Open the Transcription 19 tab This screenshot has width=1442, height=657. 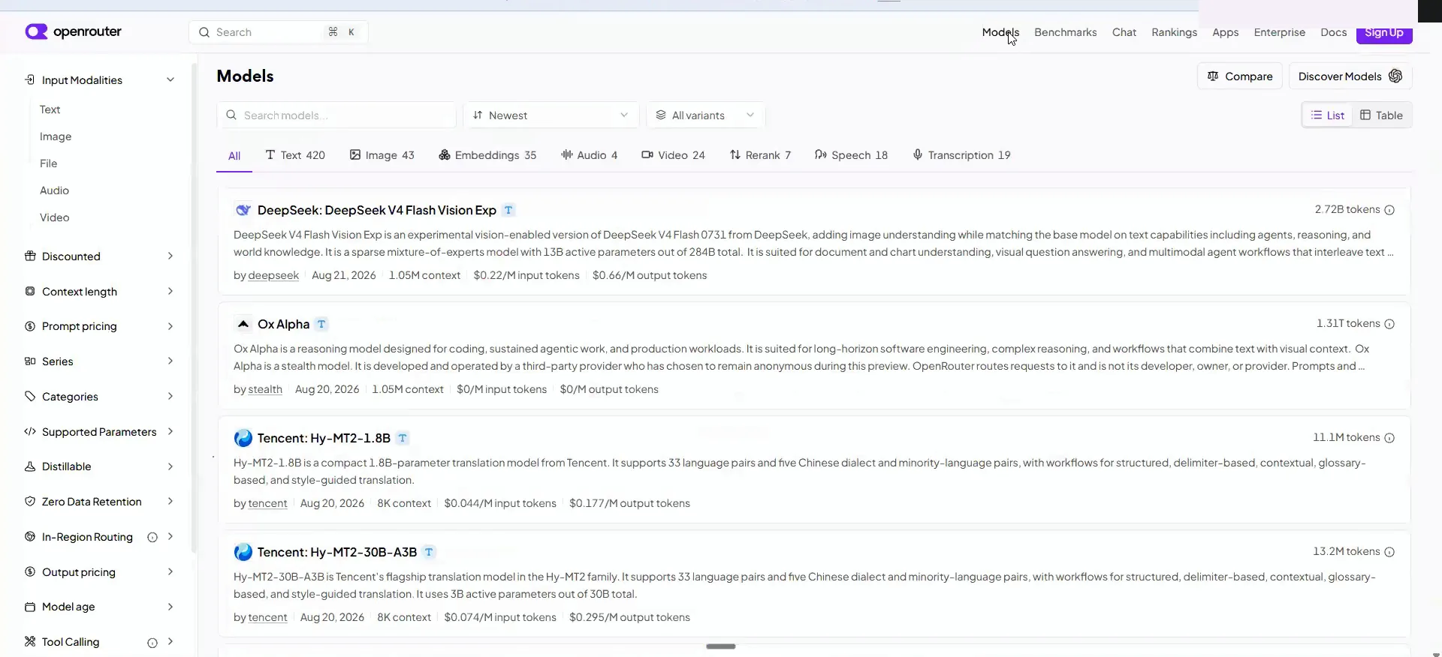pyautogui.click(x=961, y=155)
